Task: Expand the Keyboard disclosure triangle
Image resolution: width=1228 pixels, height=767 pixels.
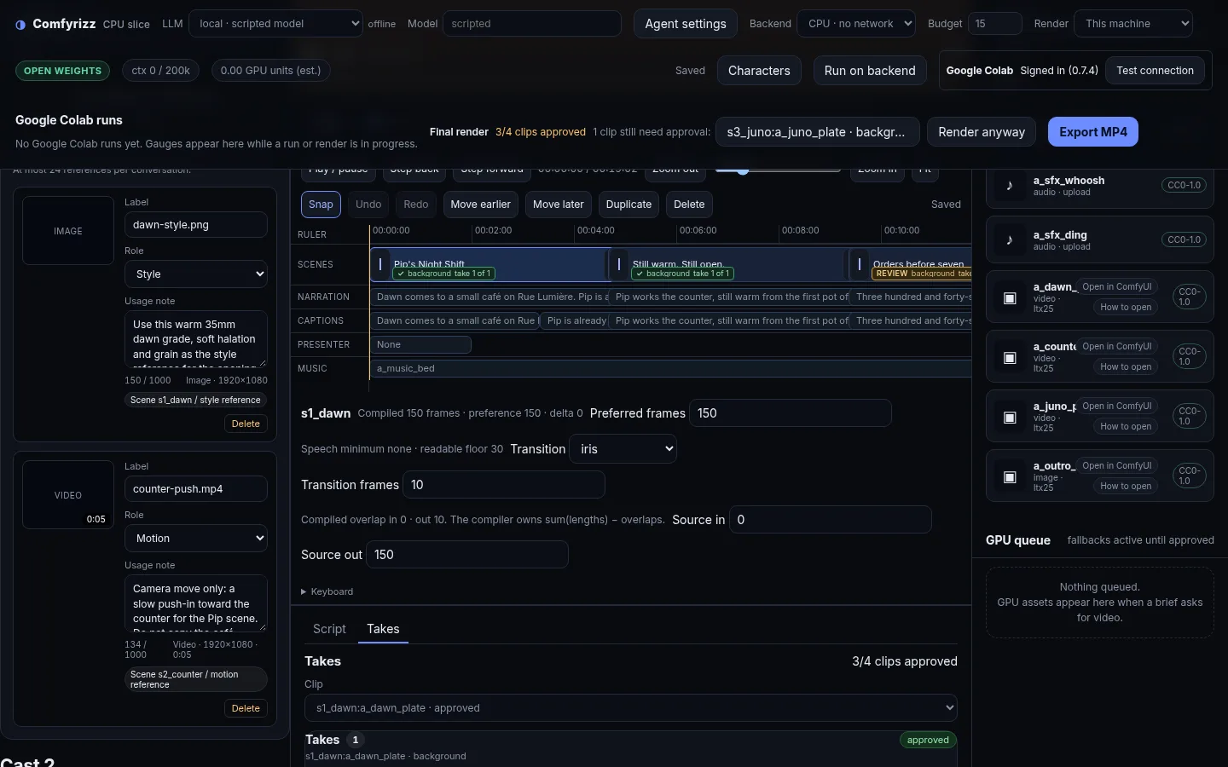Action: tap(304, 591)
